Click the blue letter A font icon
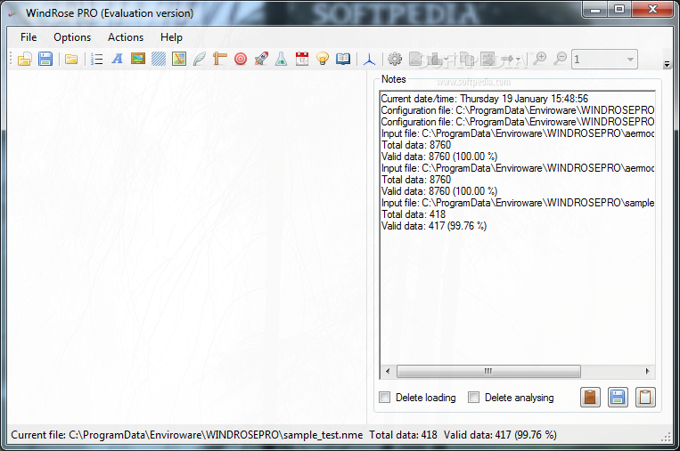Screen dimensions: 680x451 117,59
